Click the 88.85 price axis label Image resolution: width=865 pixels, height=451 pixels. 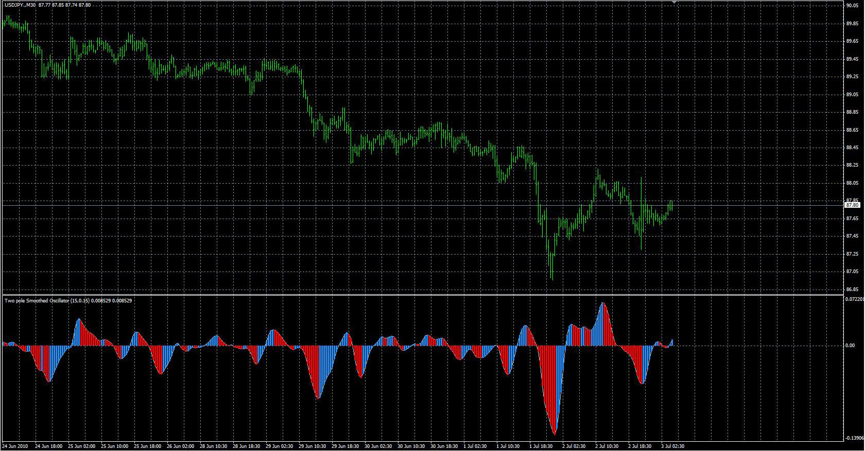pos(852,112)
